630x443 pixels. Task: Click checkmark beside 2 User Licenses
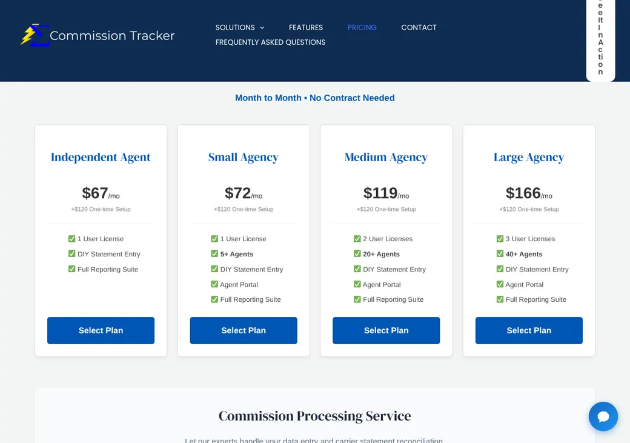tap(357, 239)
